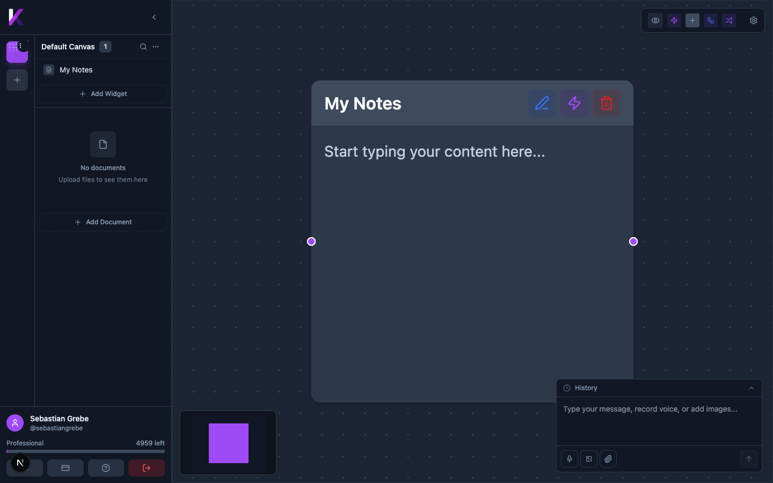
Task: Open the Default Canvas three-dot menu
Action: [156, 47]
